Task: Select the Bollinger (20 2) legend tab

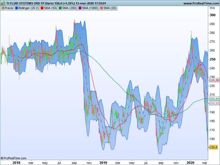Action: point(27,8)
